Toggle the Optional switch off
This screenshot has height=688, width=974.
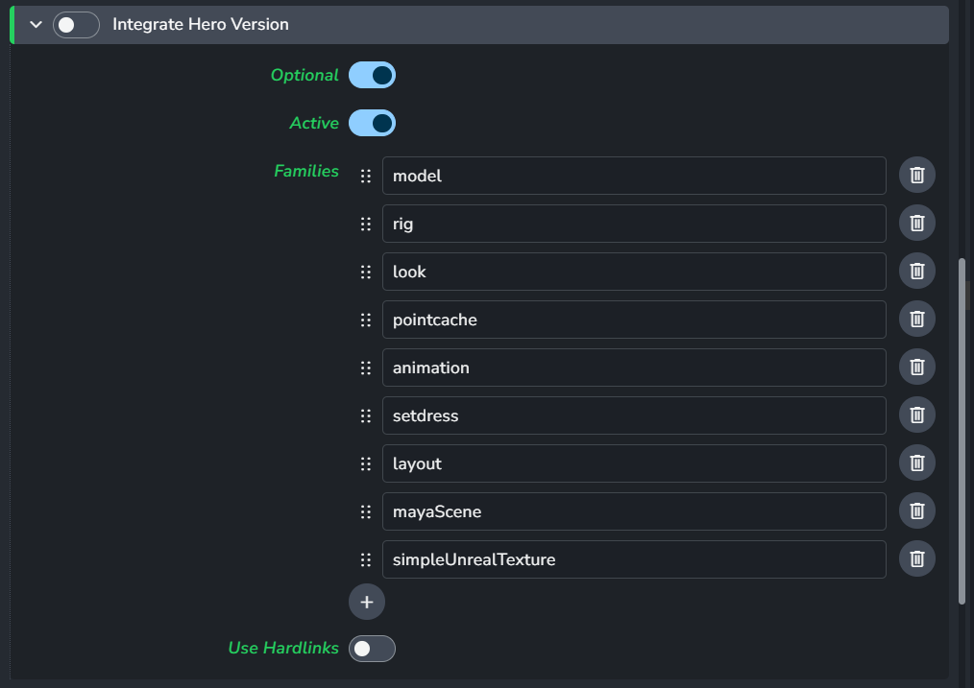click(372, 75)
